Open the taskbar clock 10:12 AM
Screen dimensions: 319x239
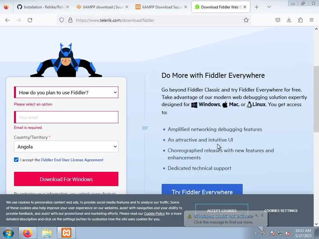[x=303, y=233]
